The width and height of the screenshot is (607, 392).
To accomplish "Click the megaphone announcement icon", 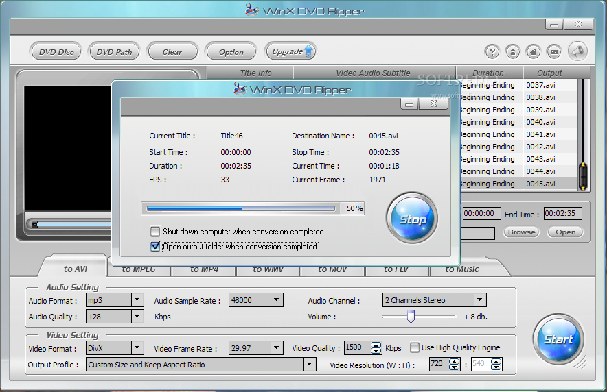I will coord(577,51).
